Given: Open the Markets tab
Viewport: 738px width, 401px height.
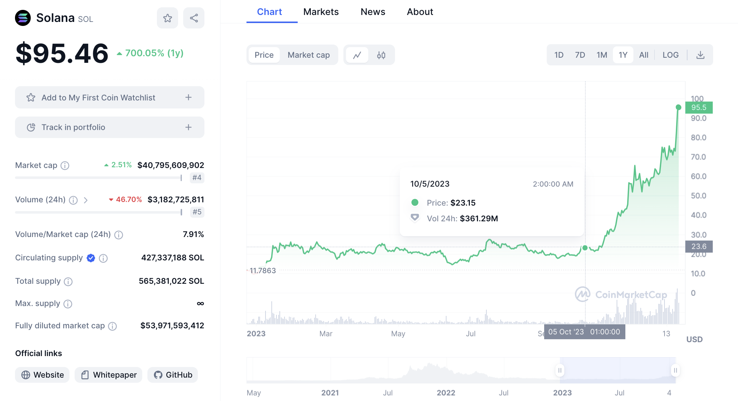Looking at the screenshot, I should tap(321, 12).
